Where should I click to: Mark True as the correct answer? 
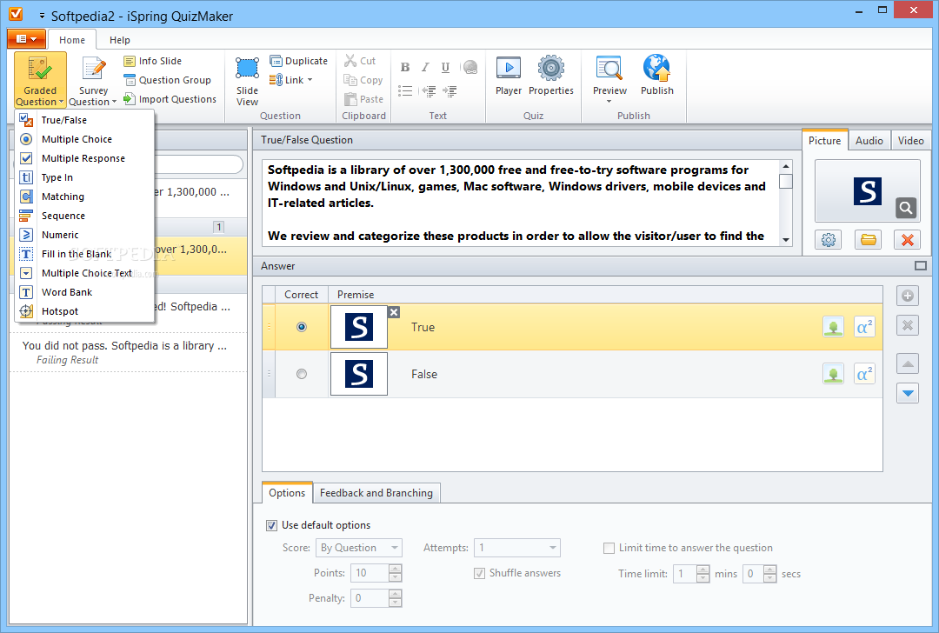pos(302,327)
